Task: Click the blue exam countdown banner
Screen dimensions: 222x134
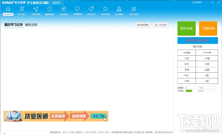Action: [198, 40]
